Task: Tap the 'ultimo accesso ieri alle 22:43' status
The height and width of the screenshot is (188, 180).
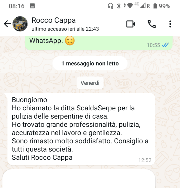Action: 65,29
